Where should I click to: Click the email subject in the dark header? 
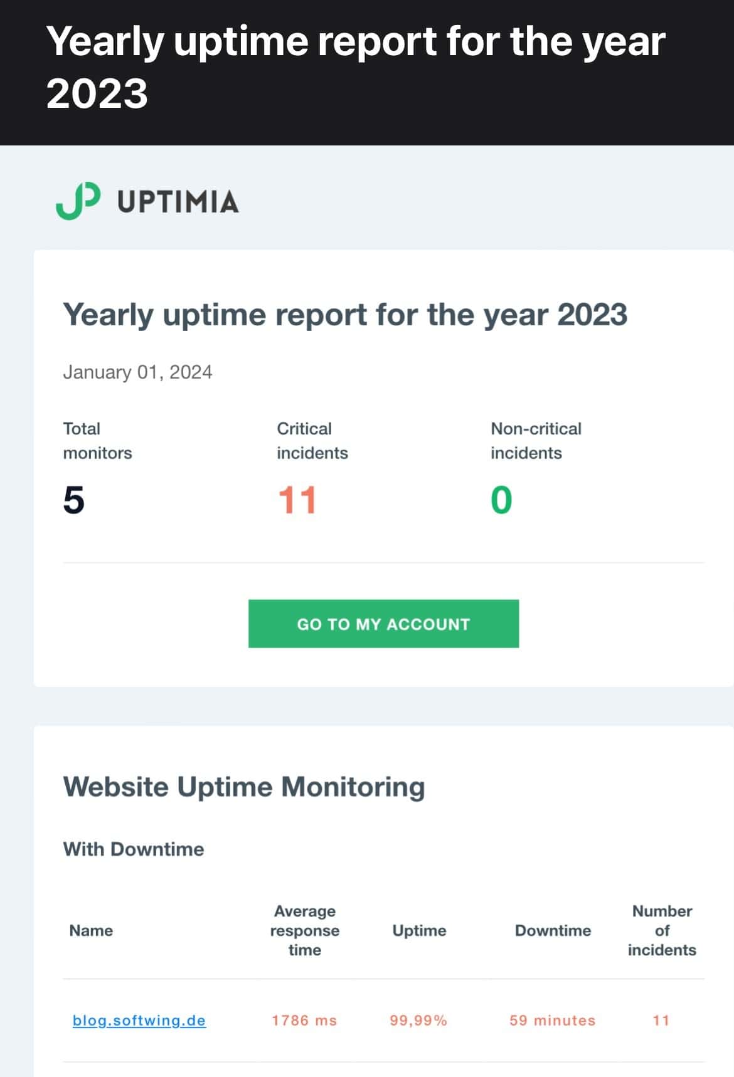pyautogui.click(x=356, y=67)
